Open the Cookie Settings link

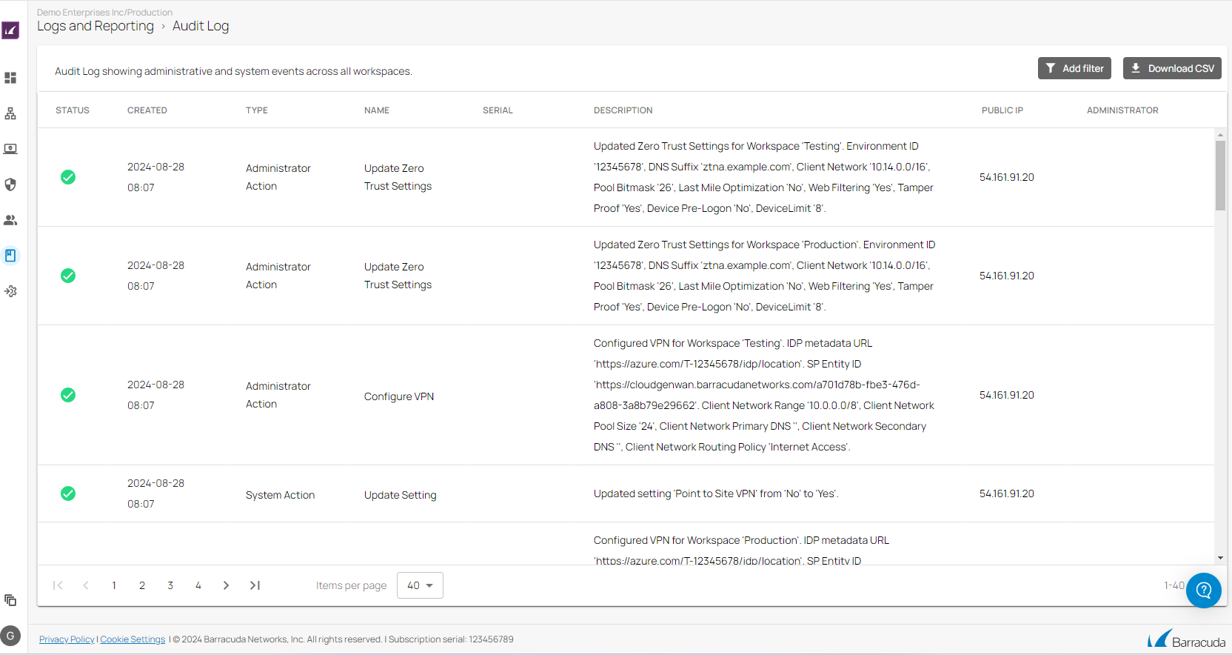point(133,639)
